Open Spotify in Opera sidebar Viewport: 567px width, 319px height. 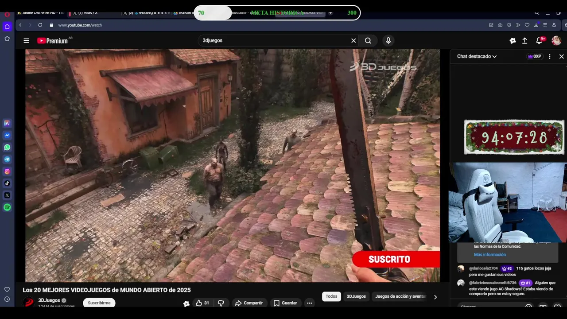coord(7,207)
